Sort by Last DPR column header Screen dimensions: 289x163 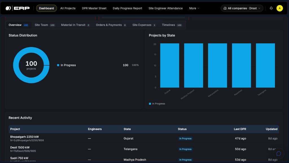(x=240, y=129)
